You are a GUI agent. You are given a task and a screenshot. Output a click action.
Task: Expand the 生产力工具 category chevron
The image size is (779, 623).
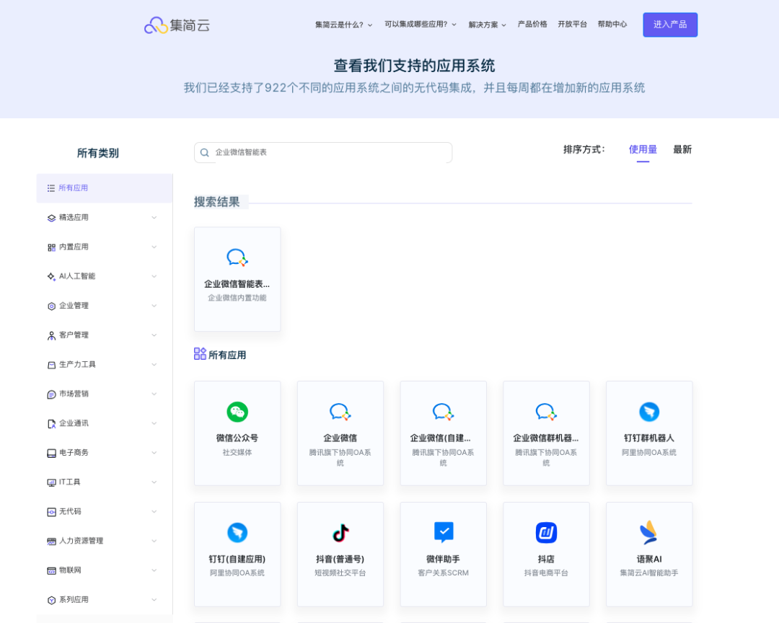pos(154,364)
